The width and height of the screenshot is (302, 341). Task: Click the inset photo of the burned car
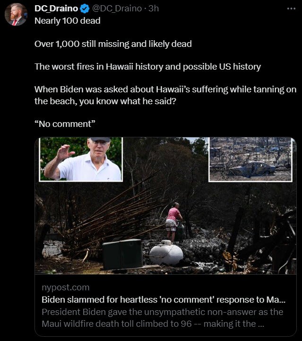click(250, 160)
